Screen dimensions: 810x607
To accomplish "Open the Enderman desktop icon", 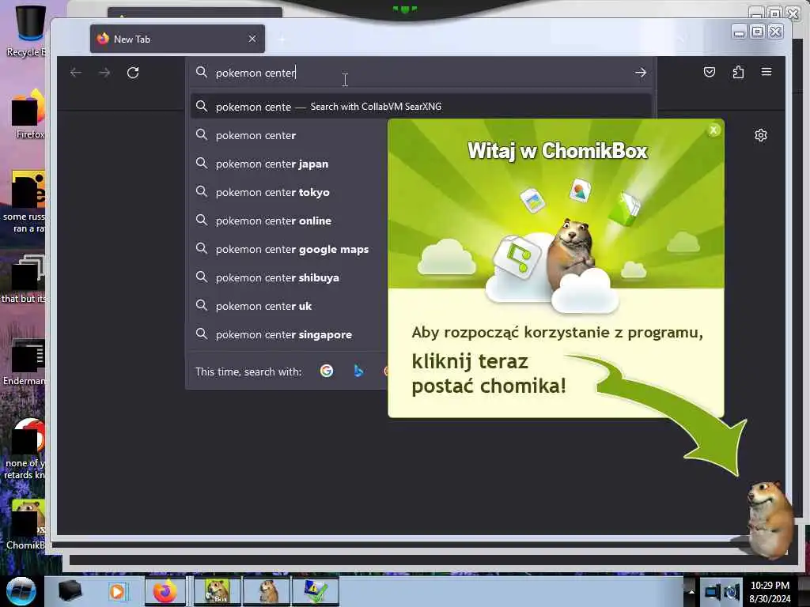I will point(26,362).
